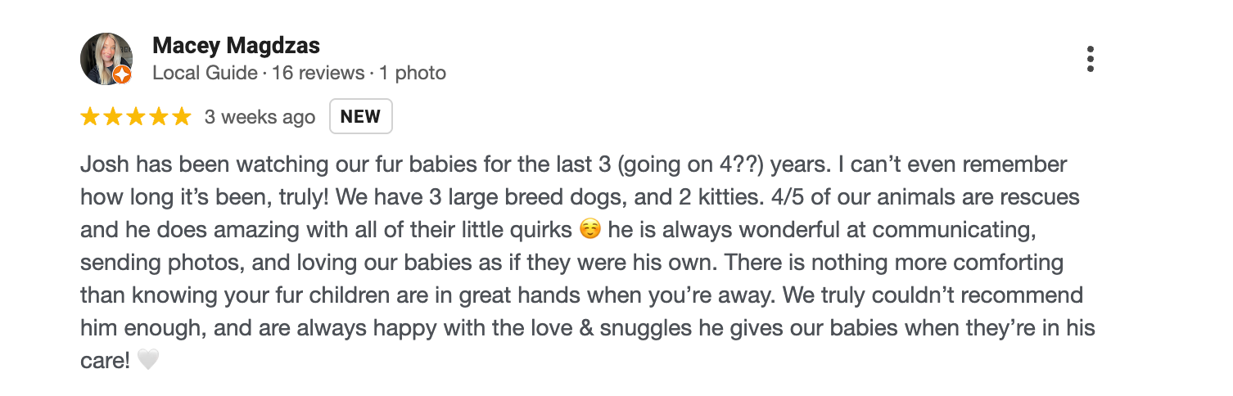
Task: Open reviewer name Macey Magdzas
Action: [236, 46]
